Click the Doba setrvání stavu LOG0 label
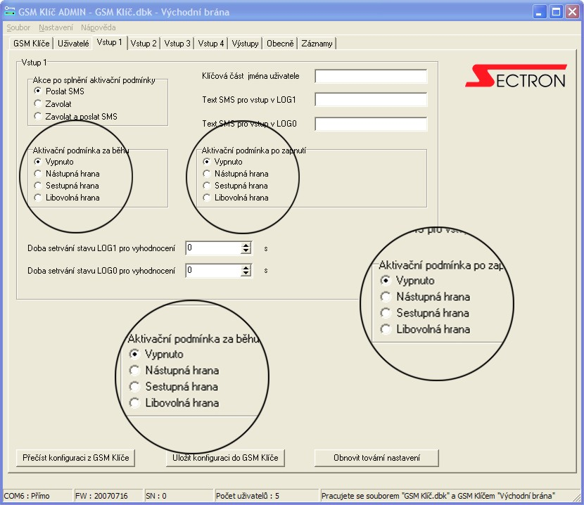This screenshot has height=505, width=584. [101, 270]
